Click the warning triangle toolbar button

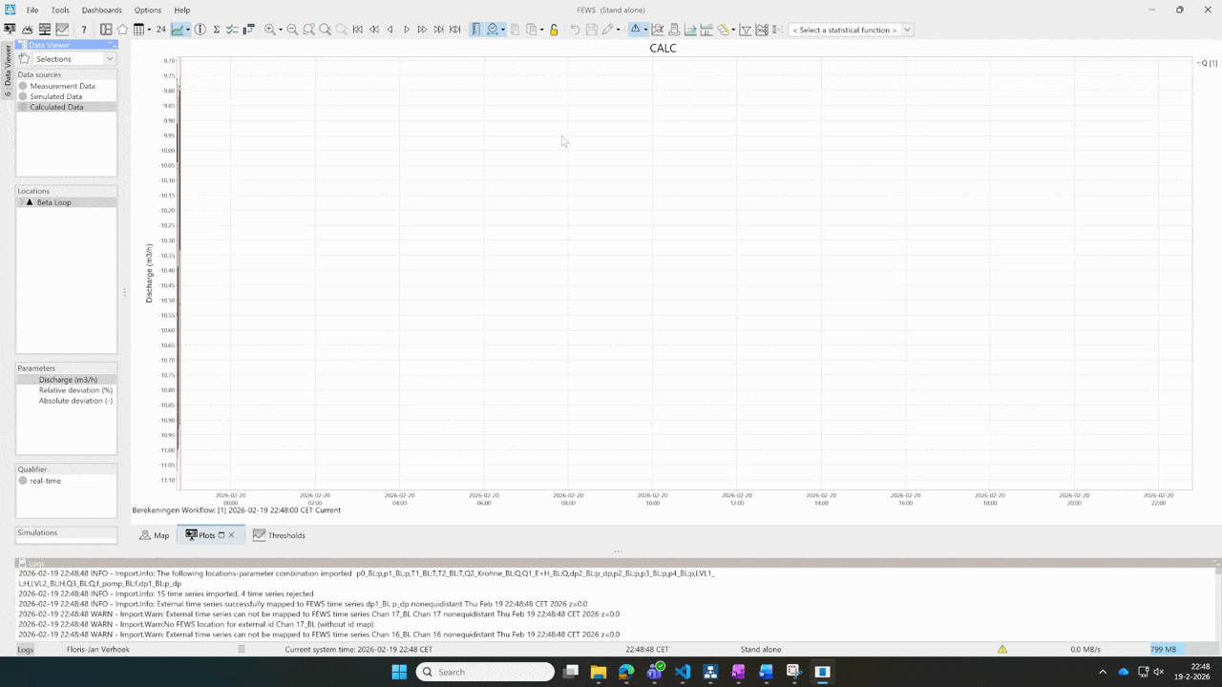[635, 30]
